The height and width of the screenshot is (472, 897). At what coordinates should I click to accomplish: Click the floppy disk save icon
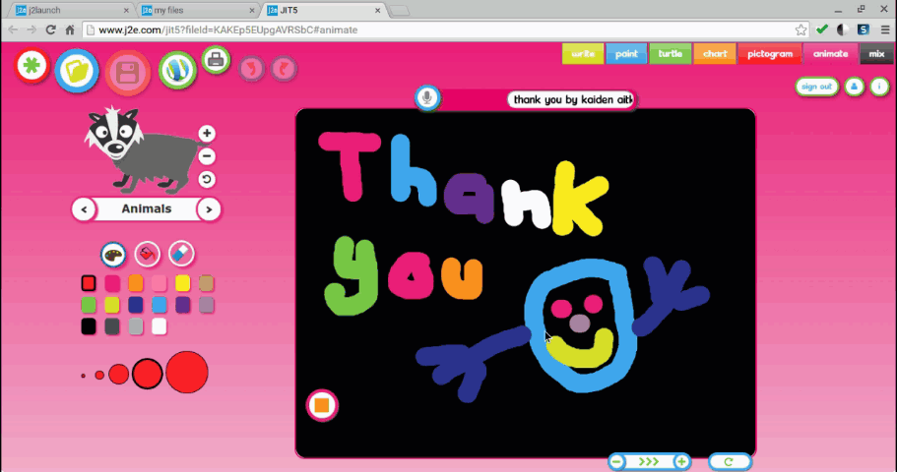click(127, 73)
